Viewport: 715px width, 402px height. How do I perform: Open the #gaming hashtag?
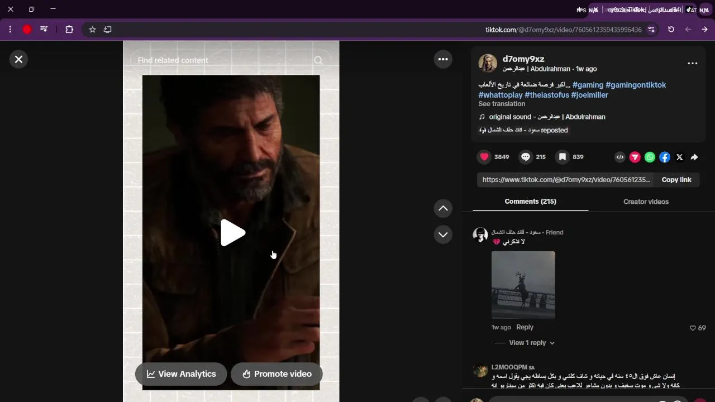(588, 85)
